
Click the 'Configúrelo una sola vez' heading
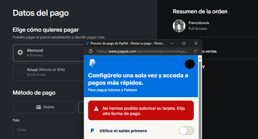(138, 79)
